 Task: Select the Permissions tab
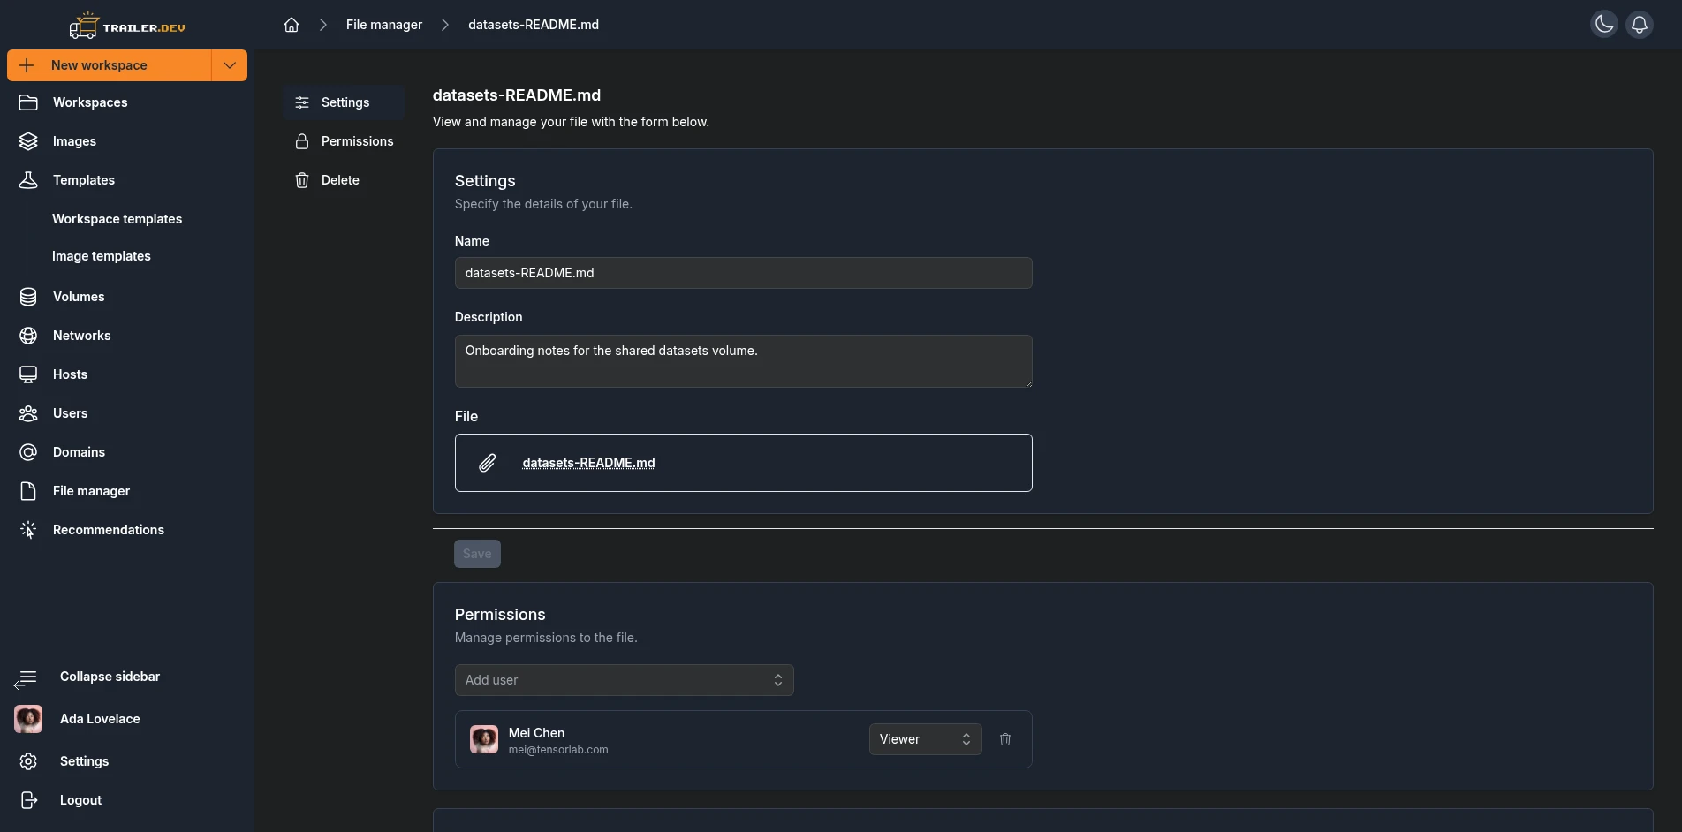click(345, 141)
